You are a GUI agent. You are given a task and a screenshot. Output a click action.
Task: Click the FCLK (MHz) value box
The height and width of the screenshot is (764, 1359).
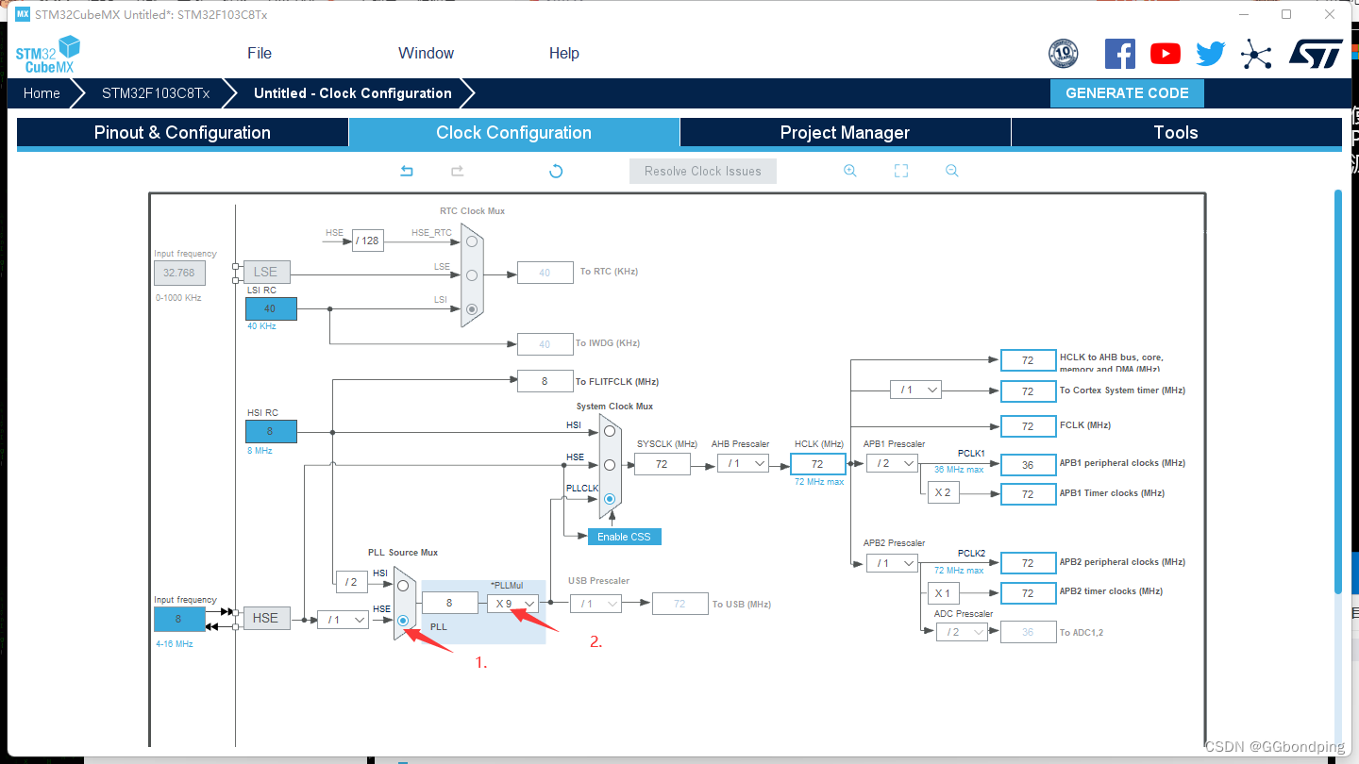point(1028,426)
